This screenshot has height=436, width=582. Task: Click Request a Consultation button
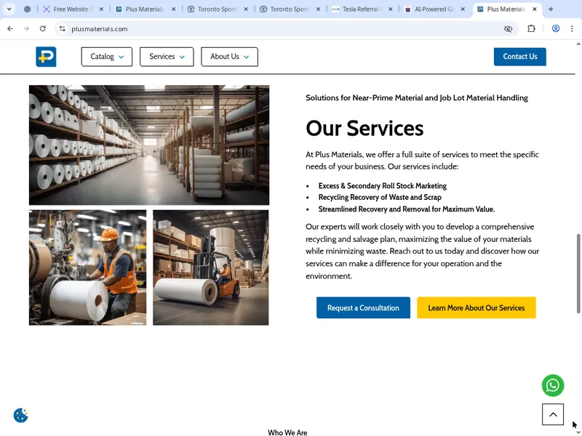[363, 307]
